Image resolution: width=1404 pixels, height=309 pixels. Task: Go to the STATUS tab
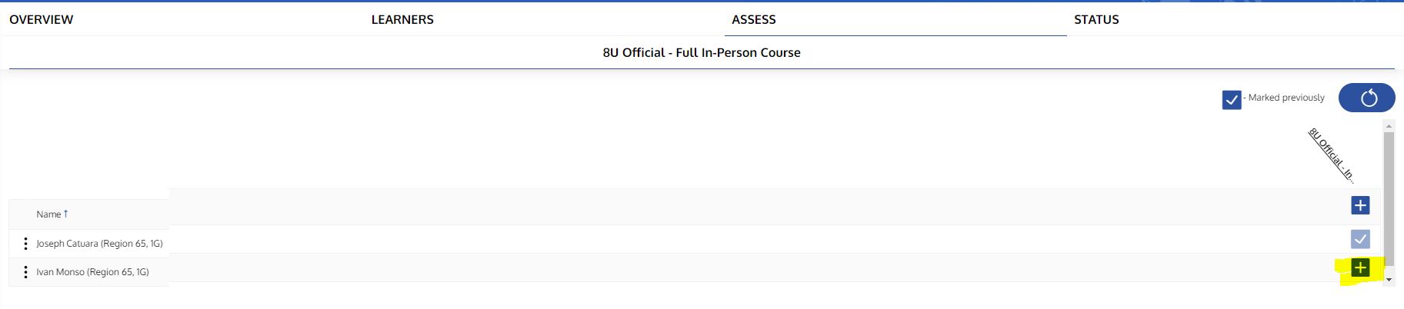(x=1096, y=20)
